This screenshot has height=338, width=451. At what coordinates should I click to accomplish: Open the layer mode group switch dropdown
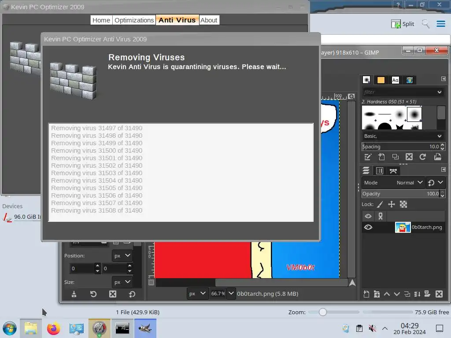click(436, 183)
